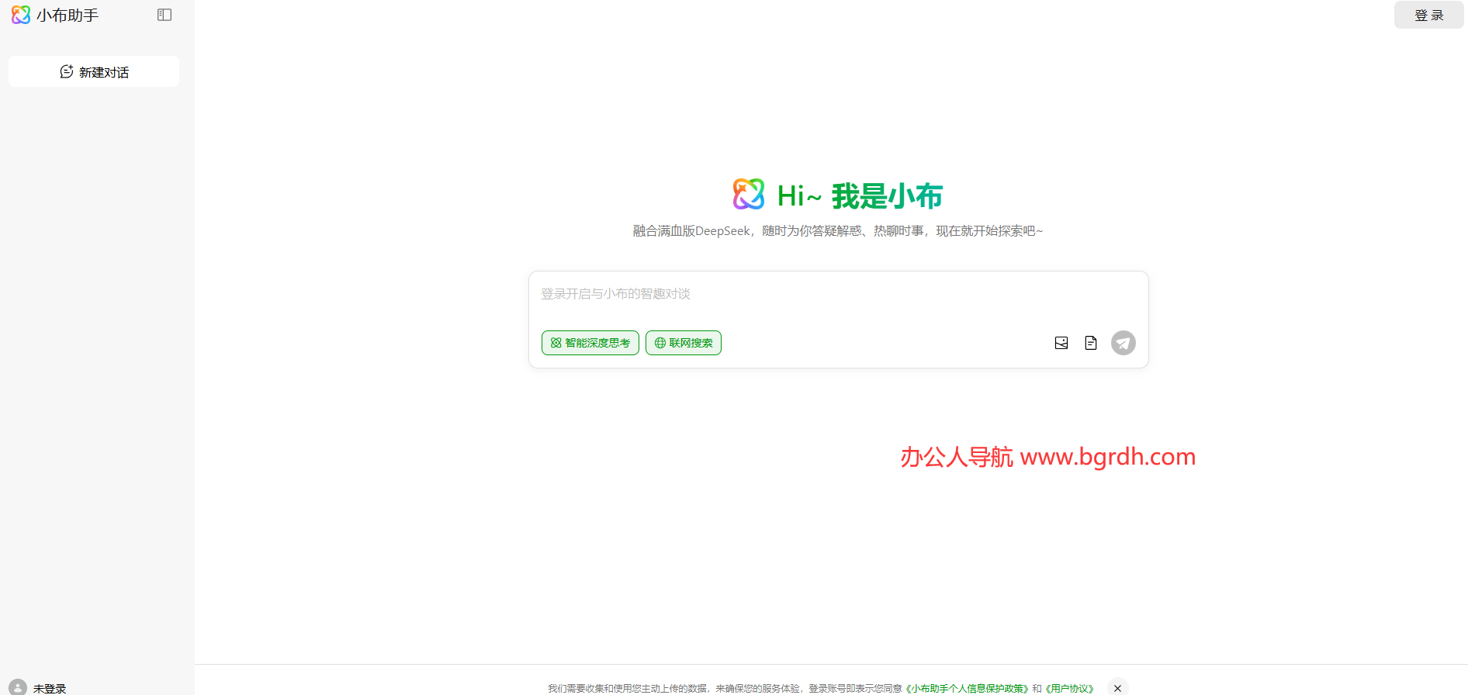Click the colorful logo beside Hi~ 我是小布
Viewport: 1468px width, 695px height.
coord(749,194)
